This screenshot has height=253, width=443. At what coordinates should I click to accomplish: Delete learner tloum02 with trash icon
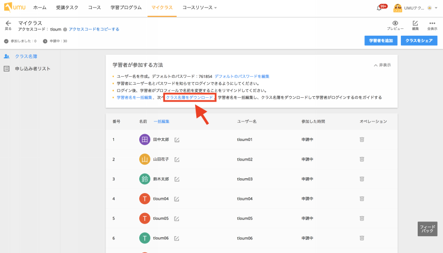(x=362, y=159)
